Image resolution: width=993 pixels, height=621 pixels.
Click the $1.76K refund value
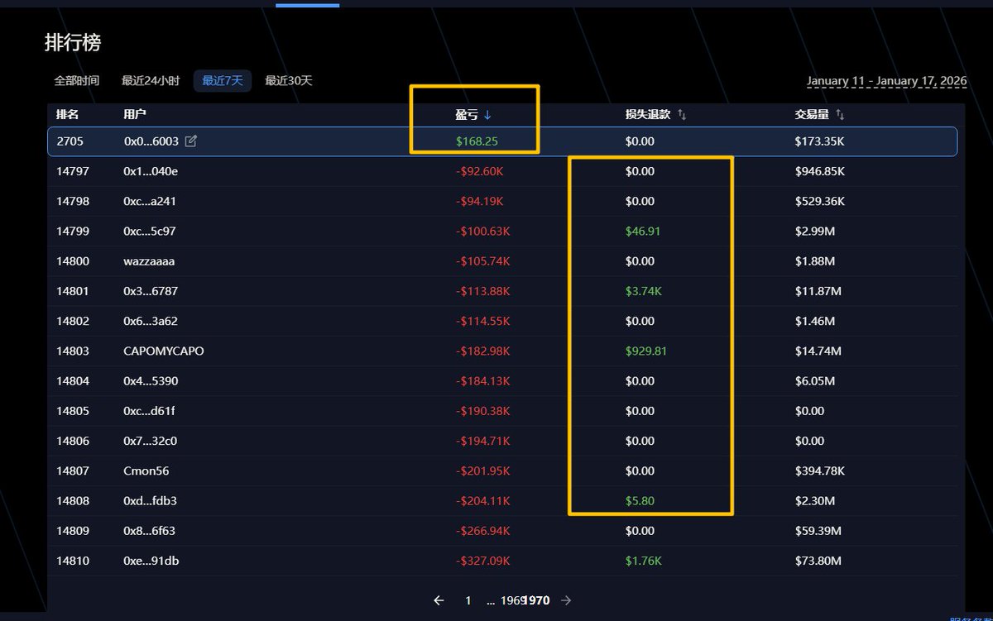(x=644, y=561)
